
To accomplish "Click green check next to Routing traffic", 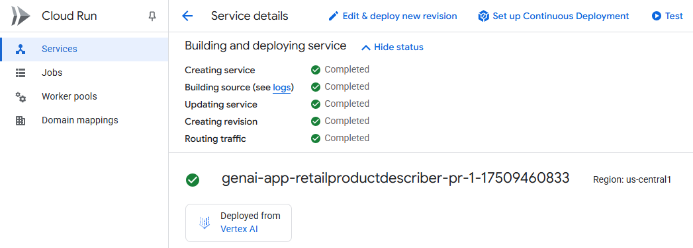I will pos(316,139).
